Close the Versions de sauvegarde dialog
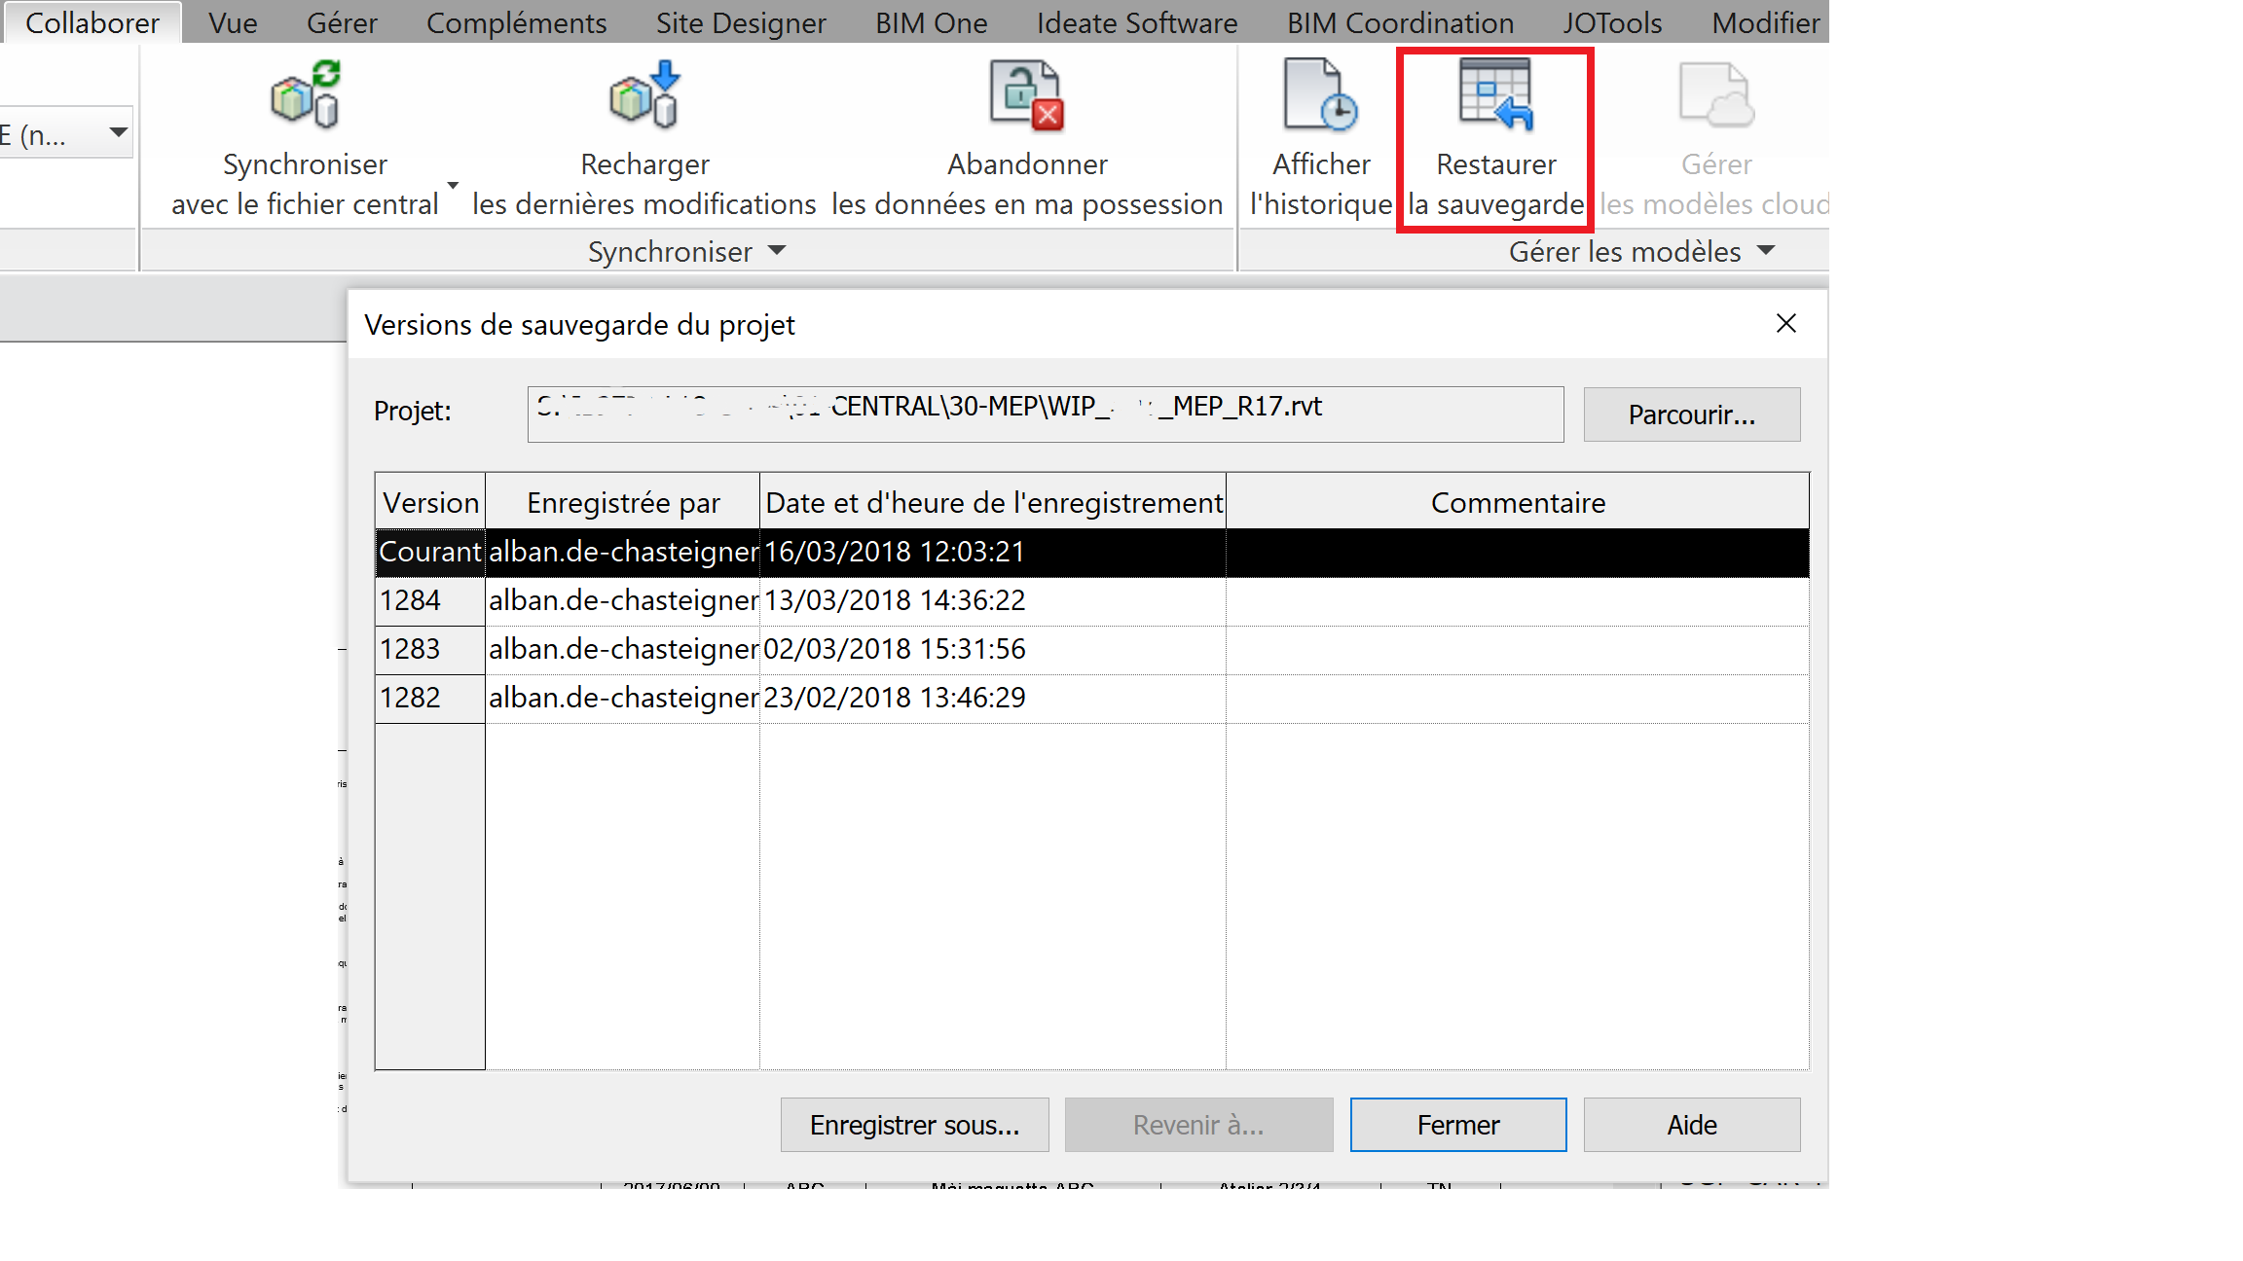Viewport: 2243px width, 1261px height. (1785, 324)
